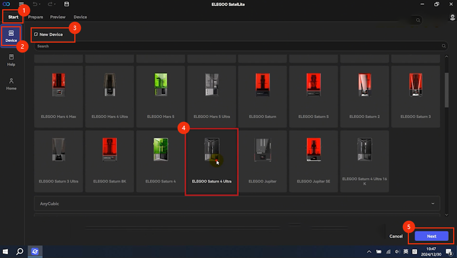Click the Cancel button

pos(396,236)
